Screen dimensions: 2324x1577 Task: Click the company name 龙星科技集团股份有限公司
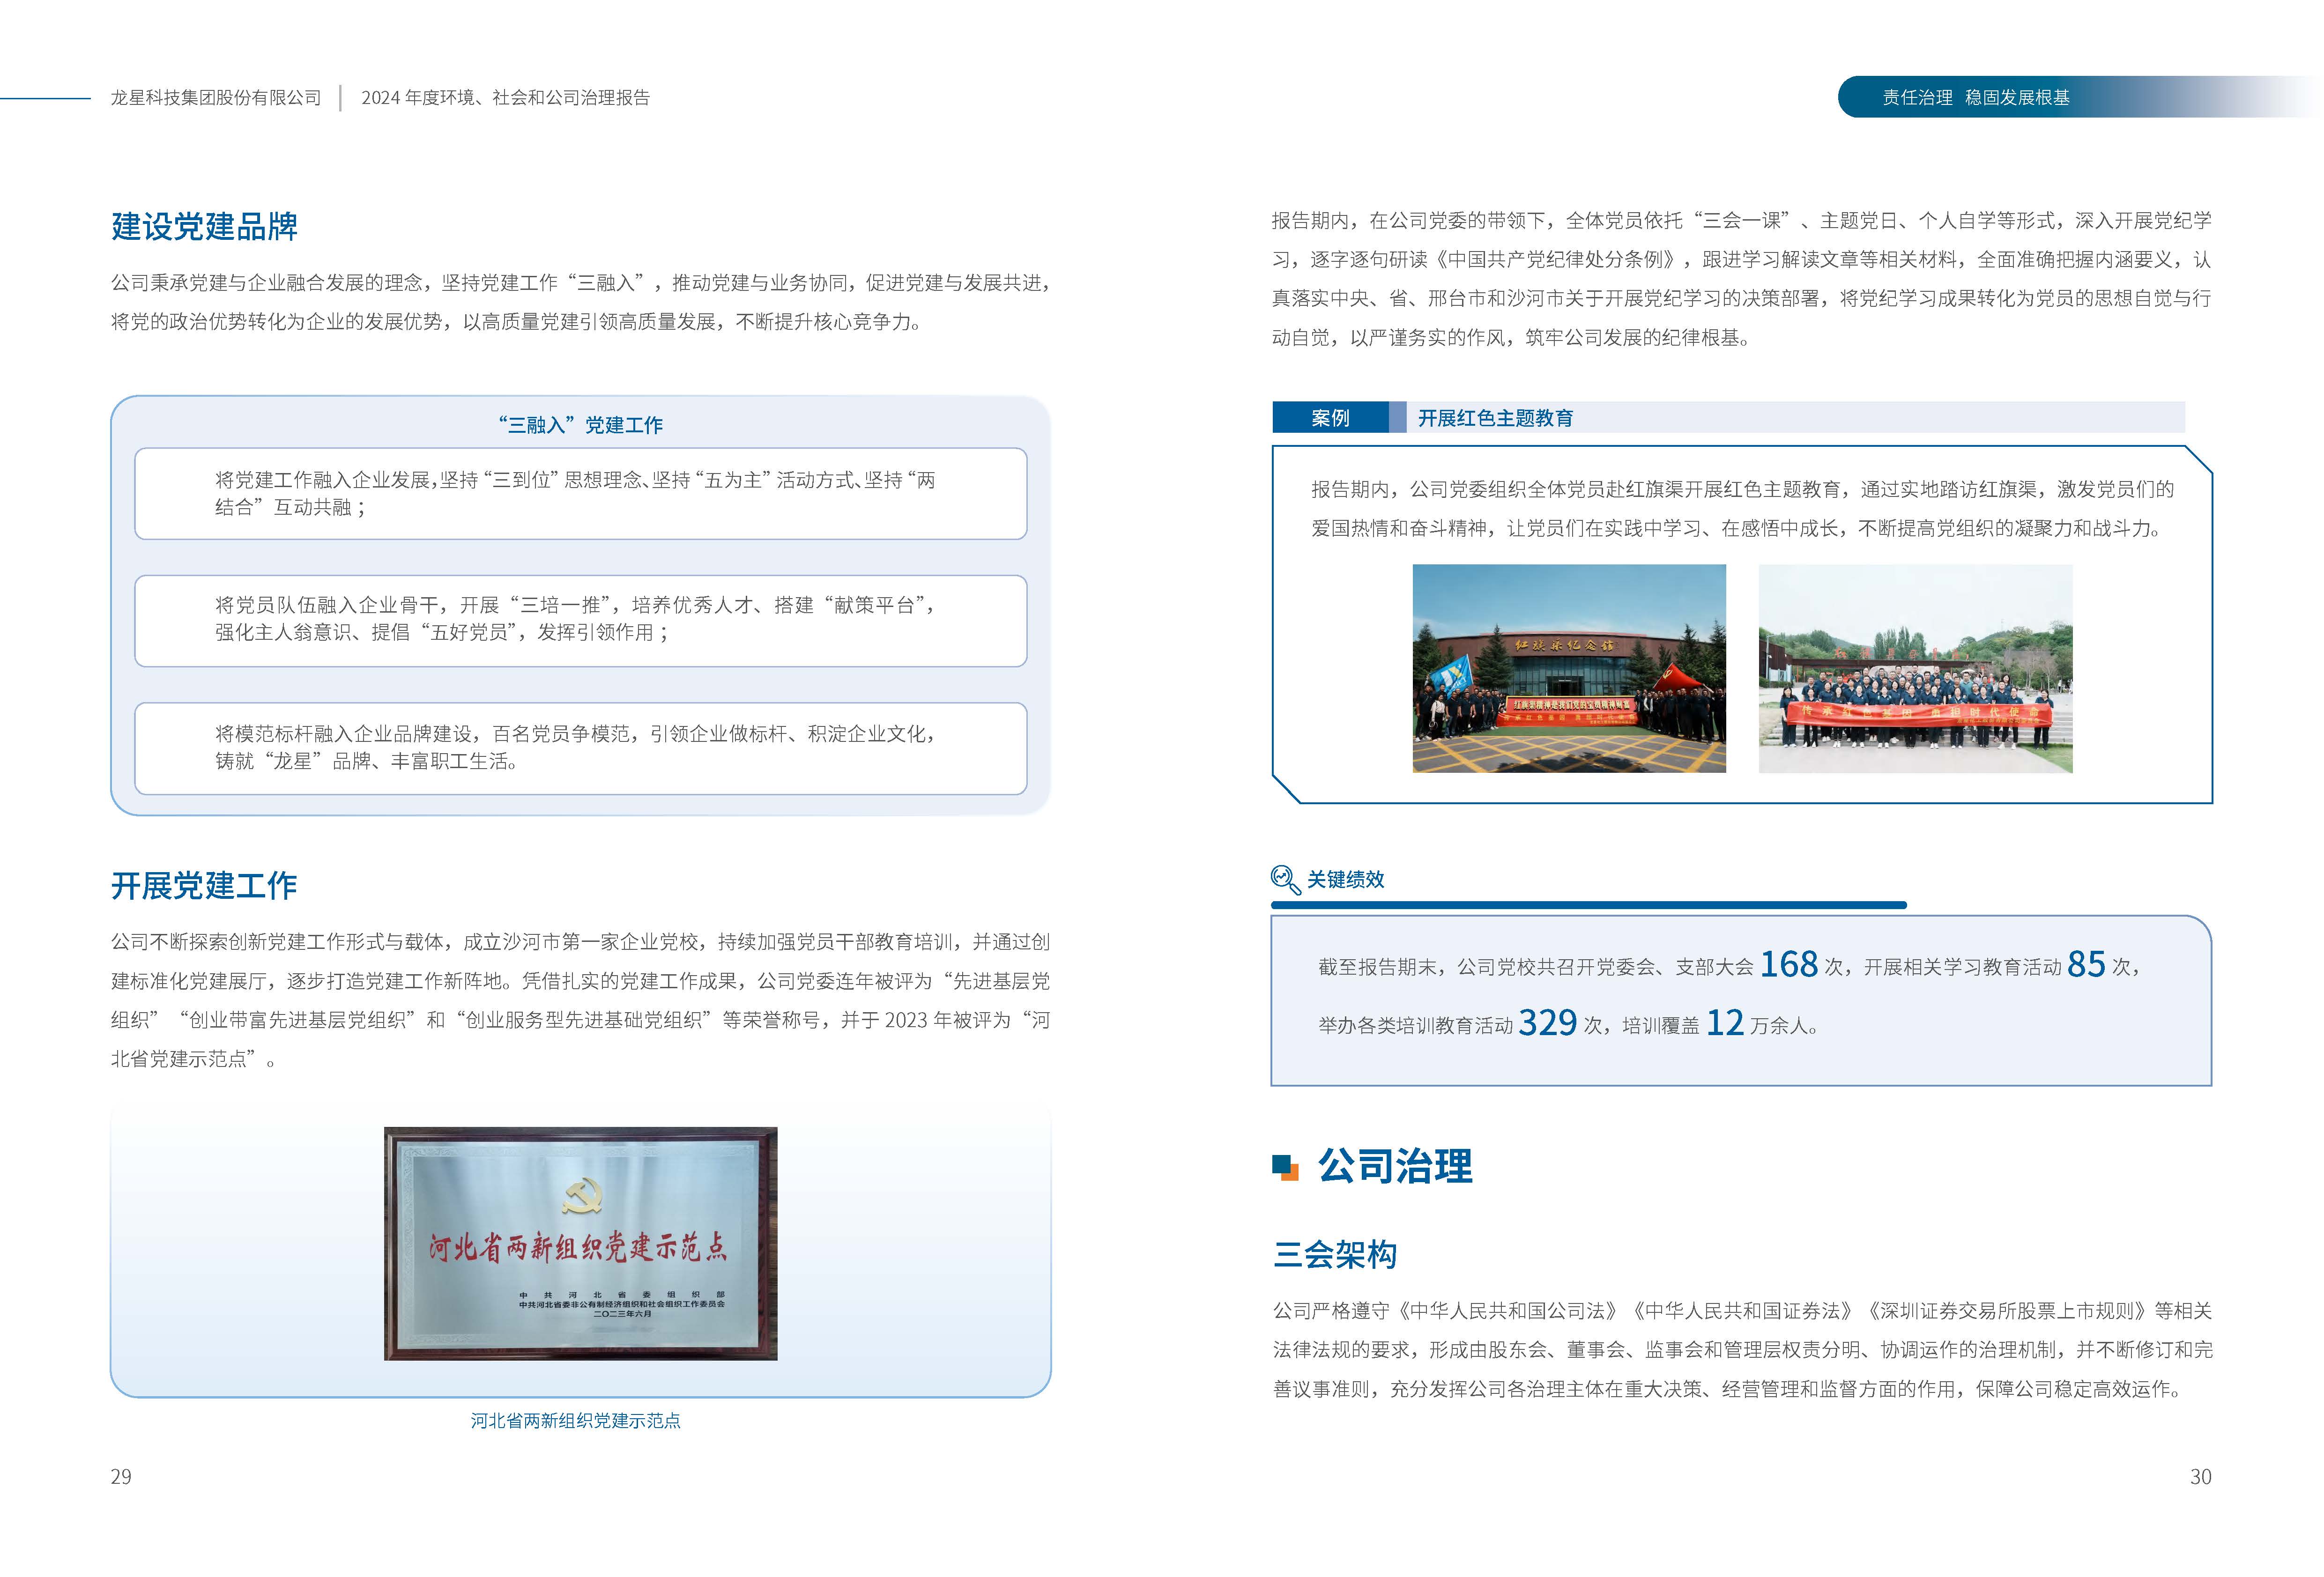pyautogui.click(x=216, y=97)
